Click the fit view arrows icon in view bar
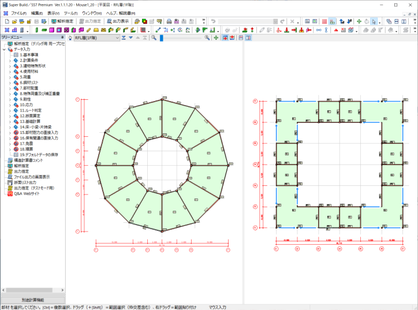This screenshot has width=418, height=310. [216, 38]
